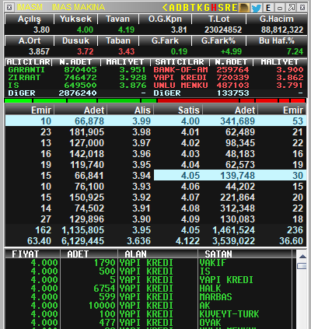Click the G.Fark% column header
Image resolution: width=311 pixels, height=329 pixels.
218,41
